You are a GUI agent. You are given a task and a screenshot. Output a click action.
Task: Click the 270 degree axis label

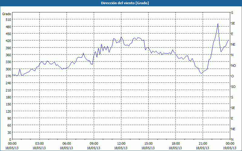click(x=8, y=76)
